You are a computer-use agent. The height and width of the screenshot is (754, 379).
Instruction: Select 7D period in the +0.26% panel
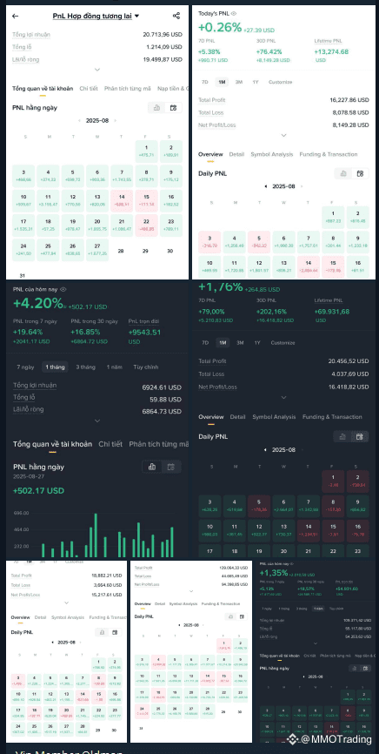pyautogui.click(x=204, y=82)
